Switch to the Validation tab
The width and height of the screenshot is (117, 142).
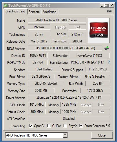(50, 12)
